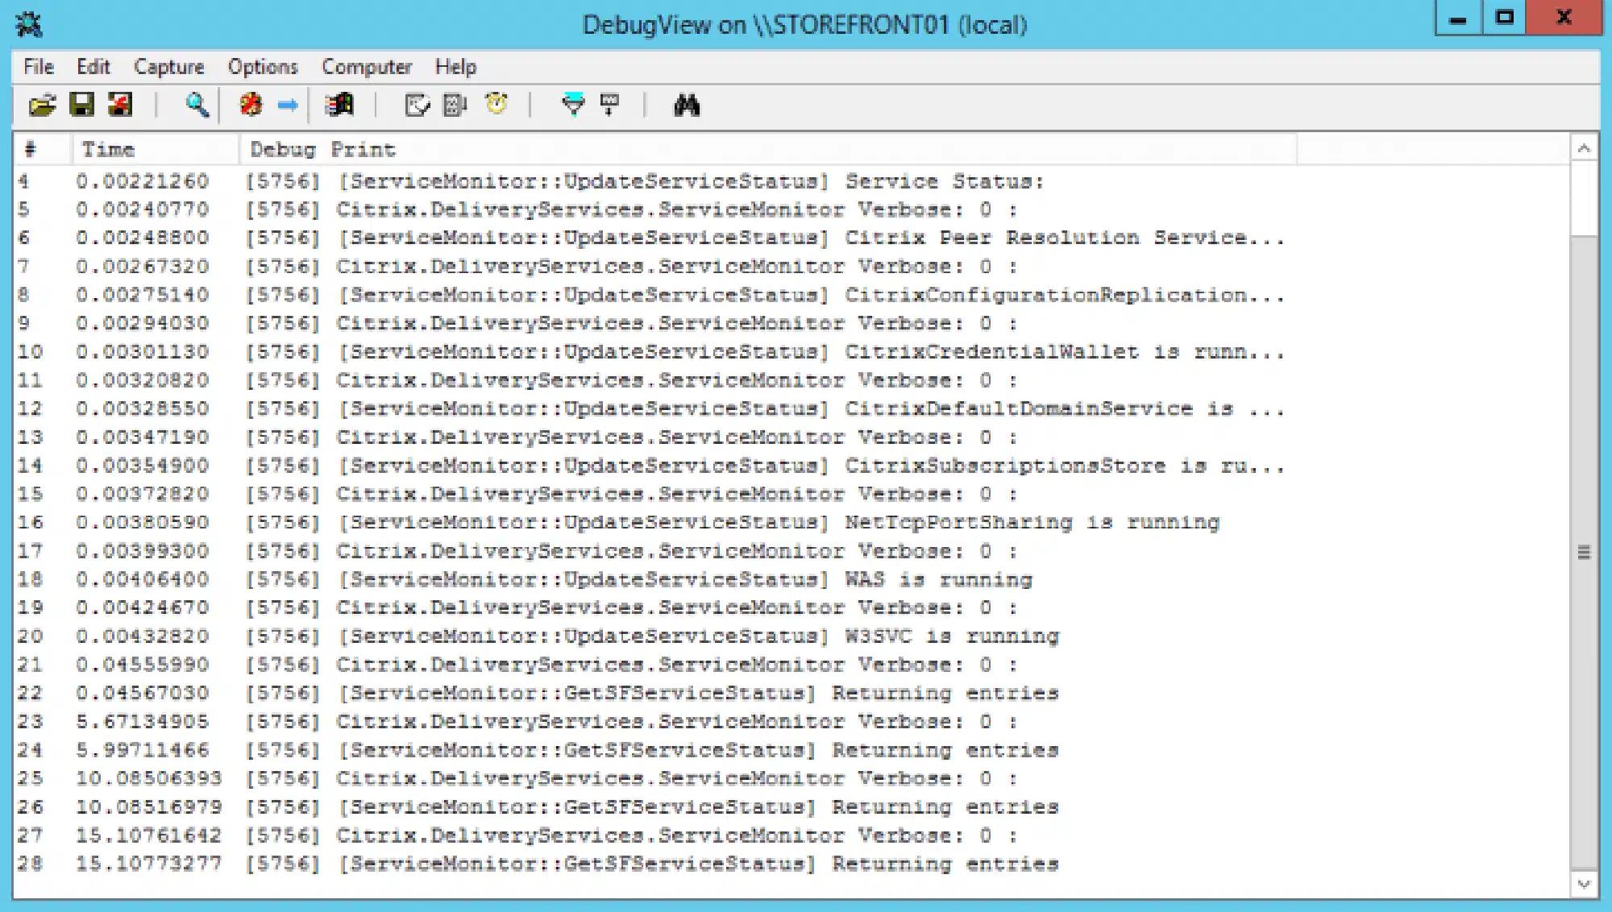The height and width of the screenshot is (912, 1612).
Task: Click the Save floppy disk icon
Action: 82,105
